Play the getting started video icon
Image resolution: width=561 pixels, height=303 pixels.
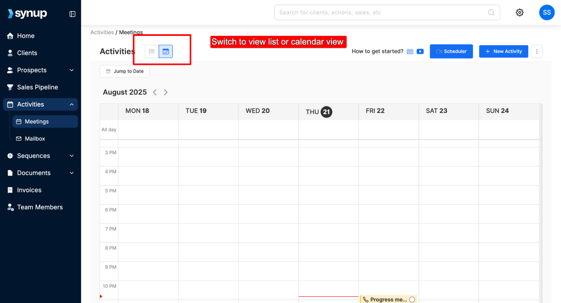click(x=420, y=51)
